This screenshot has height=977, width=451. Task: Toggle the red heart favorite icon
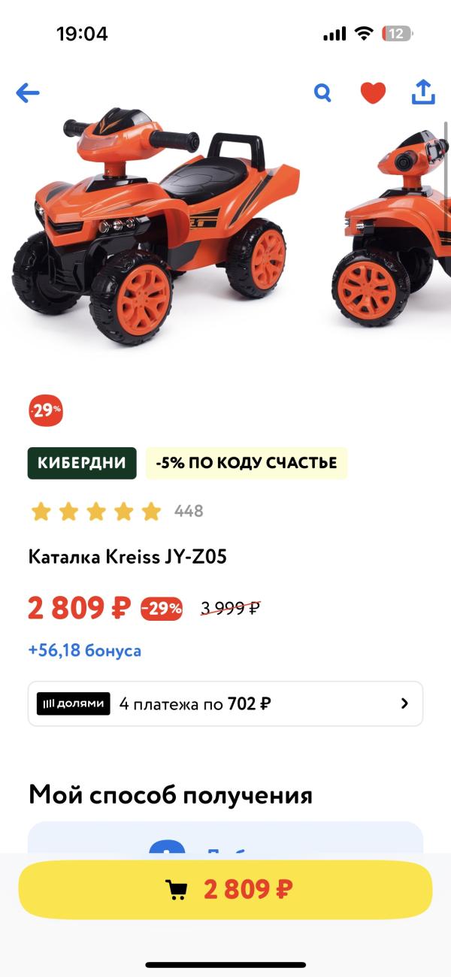373,93
